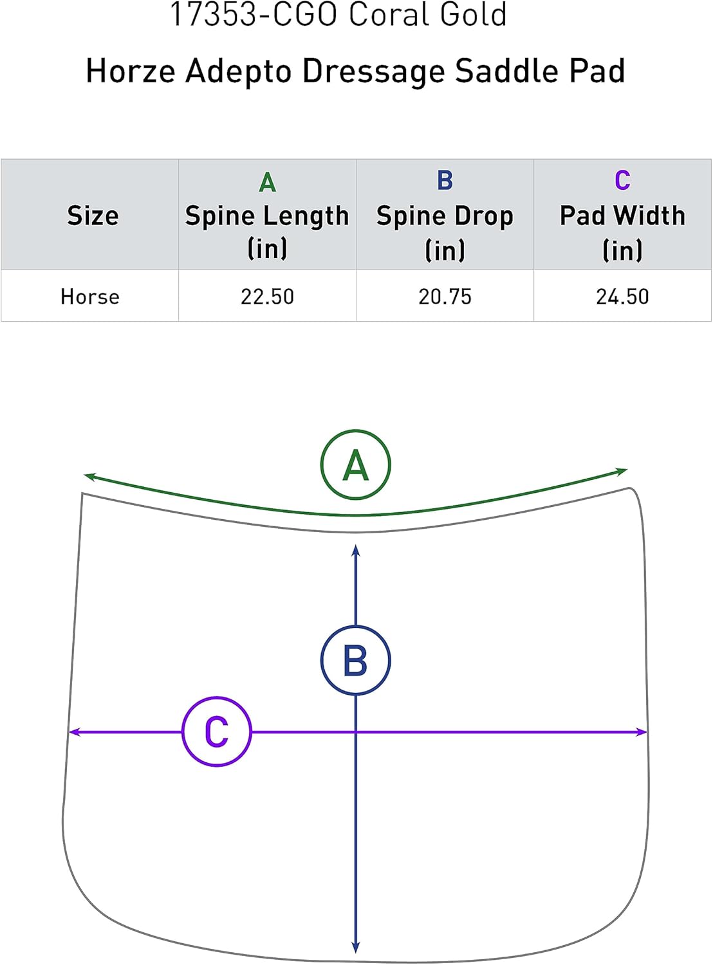Viewport: 713px width, 965px height.
Task: Click right arrowhead of purple width line
Action: pyautogui.click(x=642, y=732)
